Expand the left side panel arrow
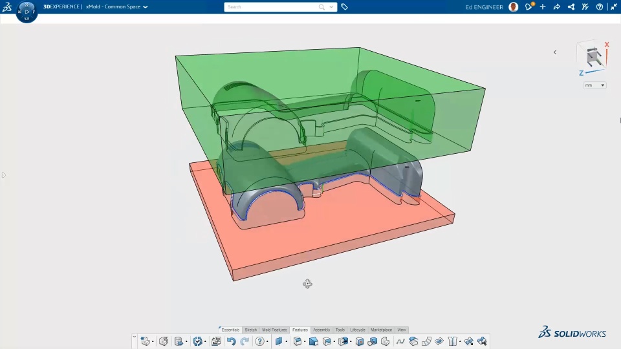 click(4, 175)
